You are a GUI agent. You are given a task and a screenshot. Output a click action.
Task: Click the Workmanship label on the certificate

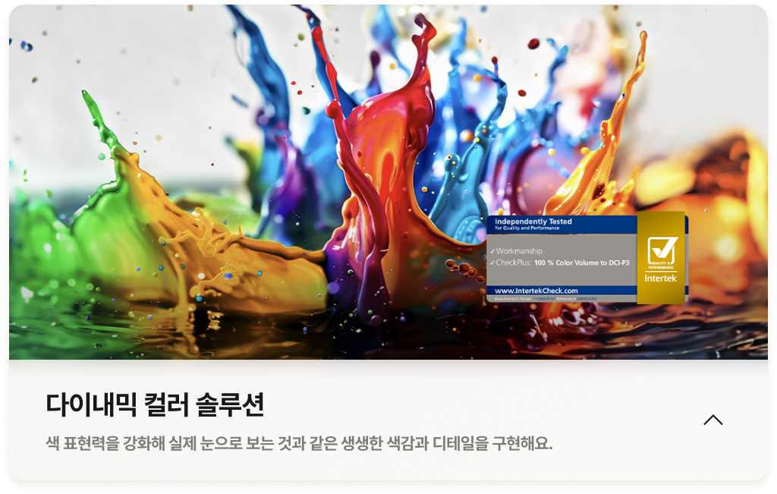(520, 251)
